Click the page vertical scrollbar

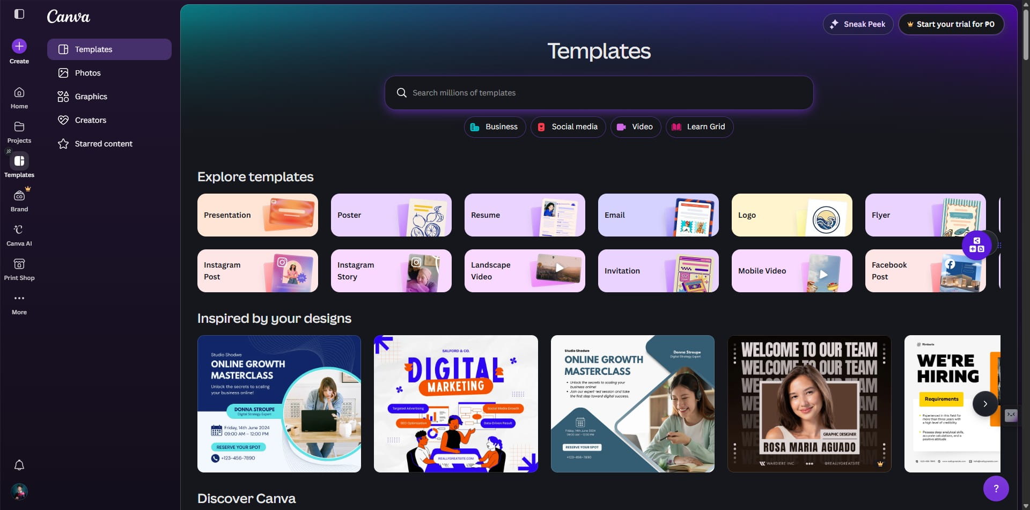click(1026, 35)
